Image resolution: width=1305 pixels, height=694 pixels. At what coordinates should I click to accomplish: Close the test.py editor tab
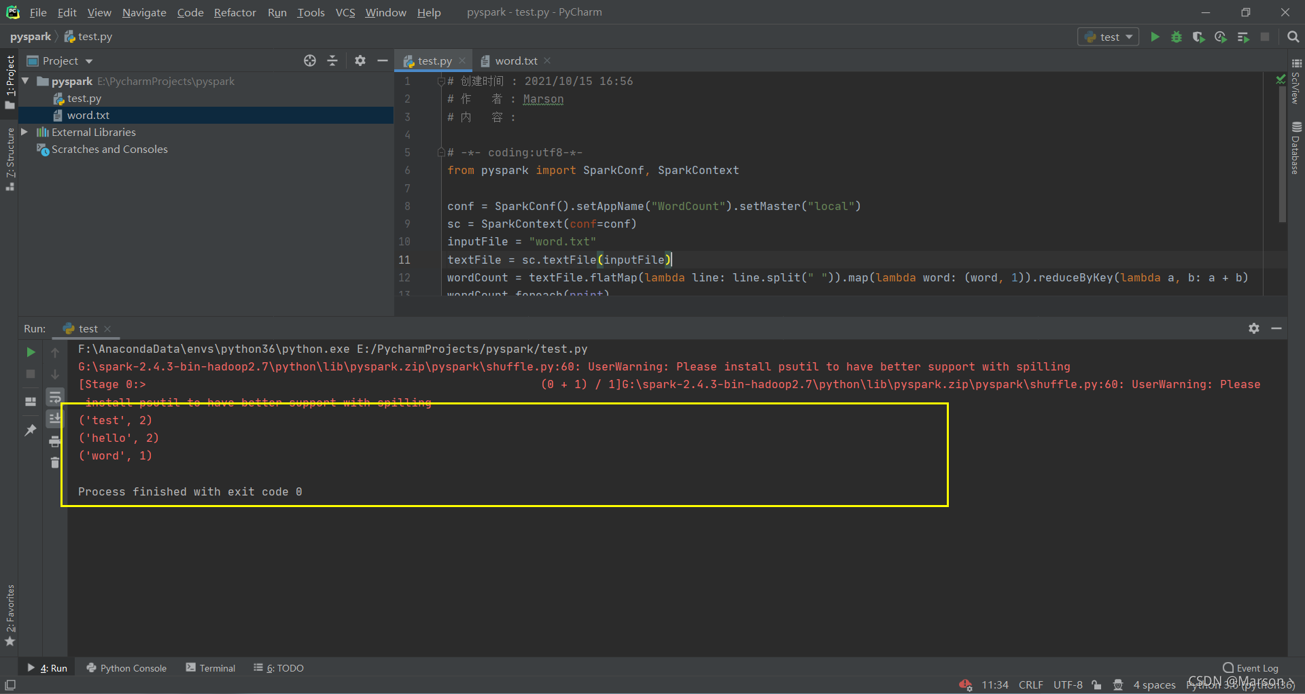(x=462, y=60)
